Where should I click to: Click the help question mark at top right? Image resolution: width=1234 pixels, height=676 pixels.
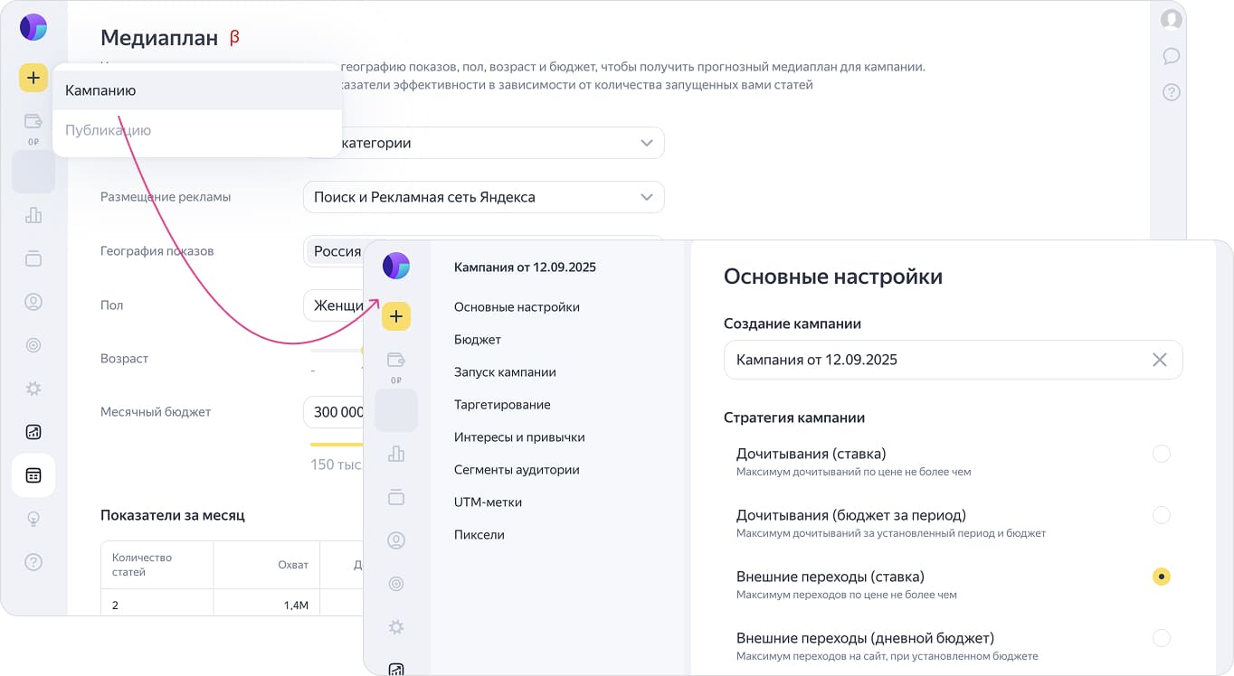click(x=1172, y=92)
